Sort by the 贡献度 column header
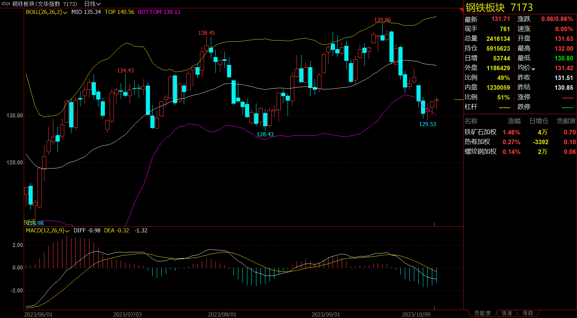Screen dimensions: 577x318 [x=566, y=121]
